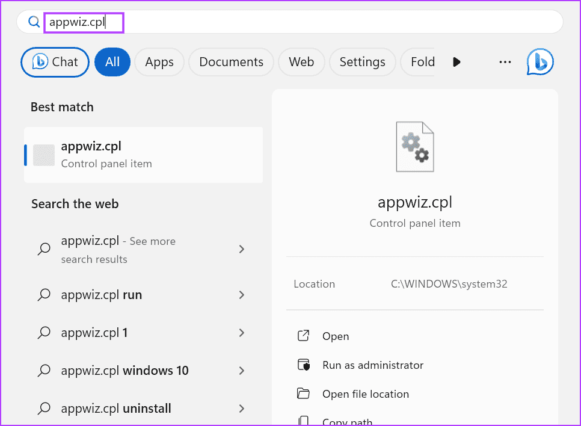Click the 'appwiz.cpl run' web suggestion
The image size is (581, 426).
pyautogui.click(x=142, y=295)
